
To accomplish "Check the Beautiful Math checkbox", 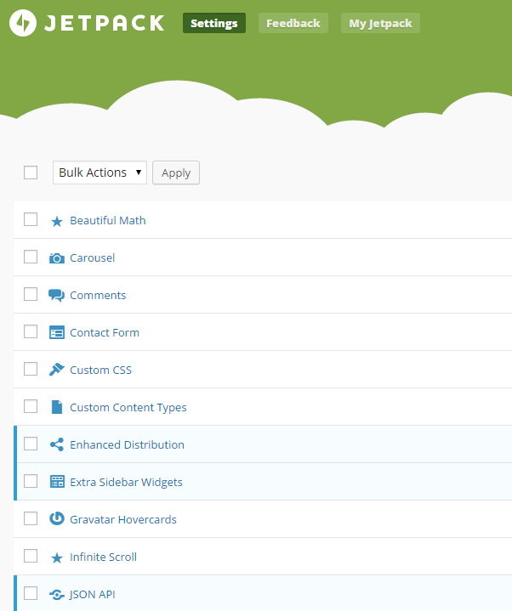I will pyautogui.click(x=31, y=219).
